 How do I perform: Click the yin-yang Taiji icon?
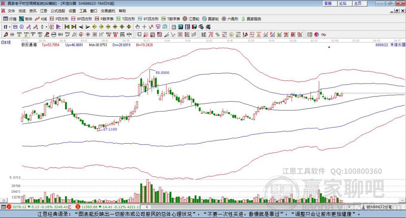(x=317, y=34)
